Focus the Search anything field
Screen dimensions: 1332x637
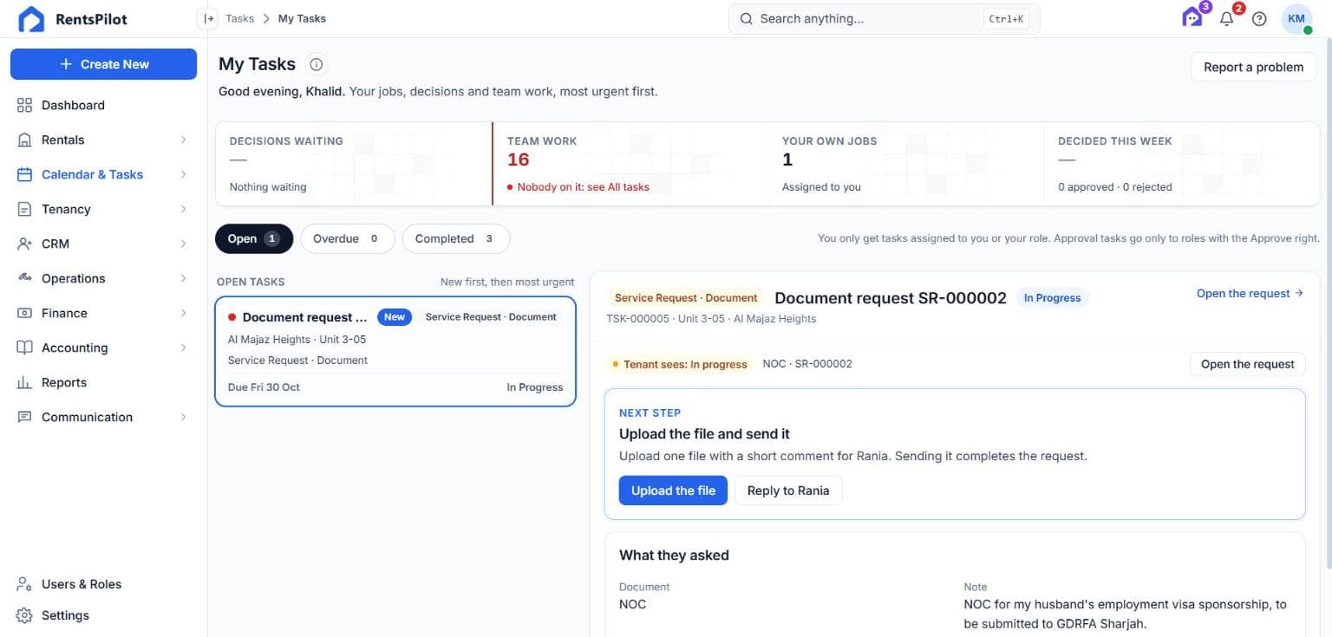884,19
